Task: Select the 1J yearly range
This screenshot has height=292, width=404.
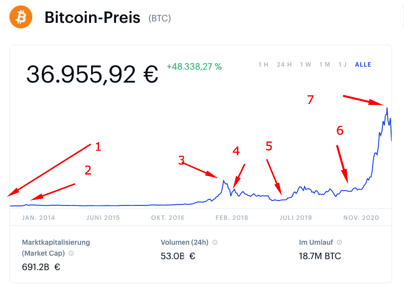Action: point(342,65)
